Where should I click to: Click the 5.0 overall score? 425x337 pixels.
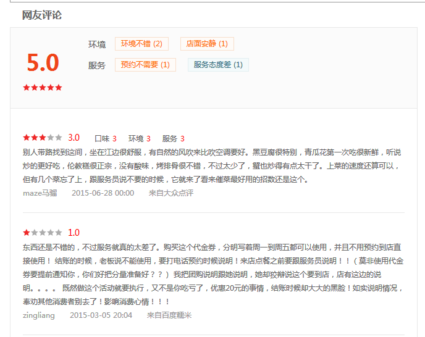tap(43, 63)
